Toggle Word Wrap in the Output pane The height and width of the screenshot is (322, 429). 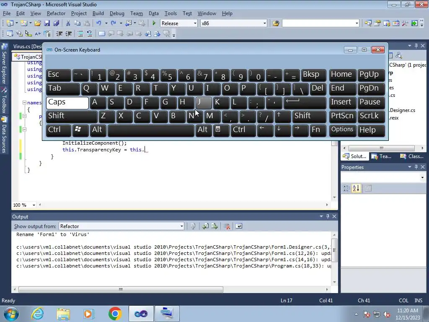tap(239, 226)
